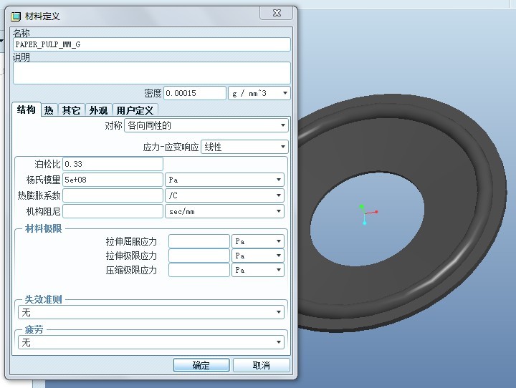516x388 pixels.
Task: Open the 机构阻尼 unit dropdown sec/mm
Action: 224,211
